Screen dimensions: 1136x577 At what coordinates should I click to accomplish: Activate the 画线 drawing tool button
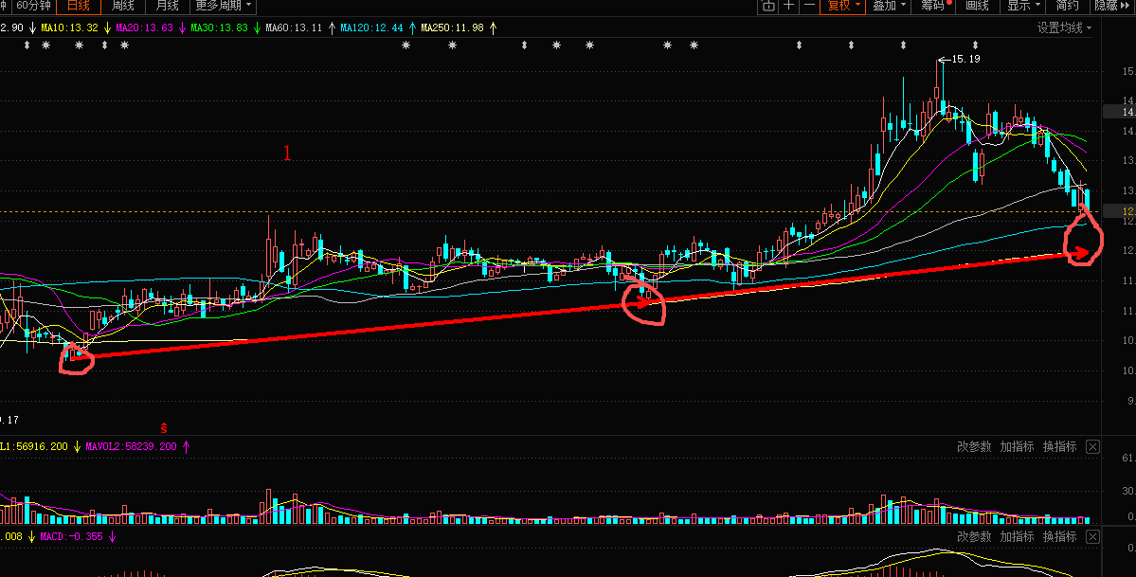tap(978, 6)
